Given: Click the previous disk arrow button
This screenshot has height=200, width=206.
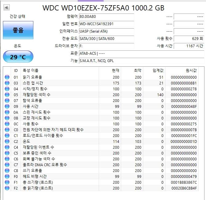Looking at the screenshot, I should (6, 7).
